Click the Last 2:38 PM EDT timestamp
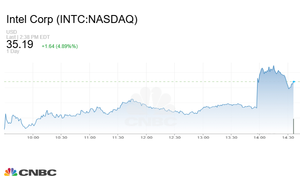Screen dimensions: 300x188 tap(28, 37)
